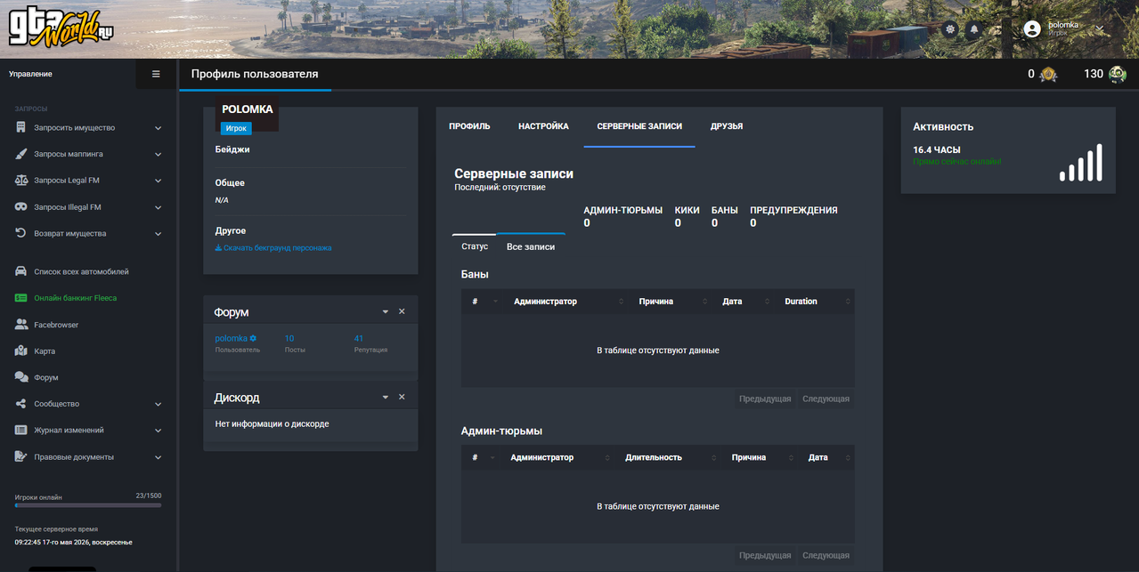Click the Управление sidebar header
Image resolution: width=1139 pixels, height=572 pixels.
30,74
